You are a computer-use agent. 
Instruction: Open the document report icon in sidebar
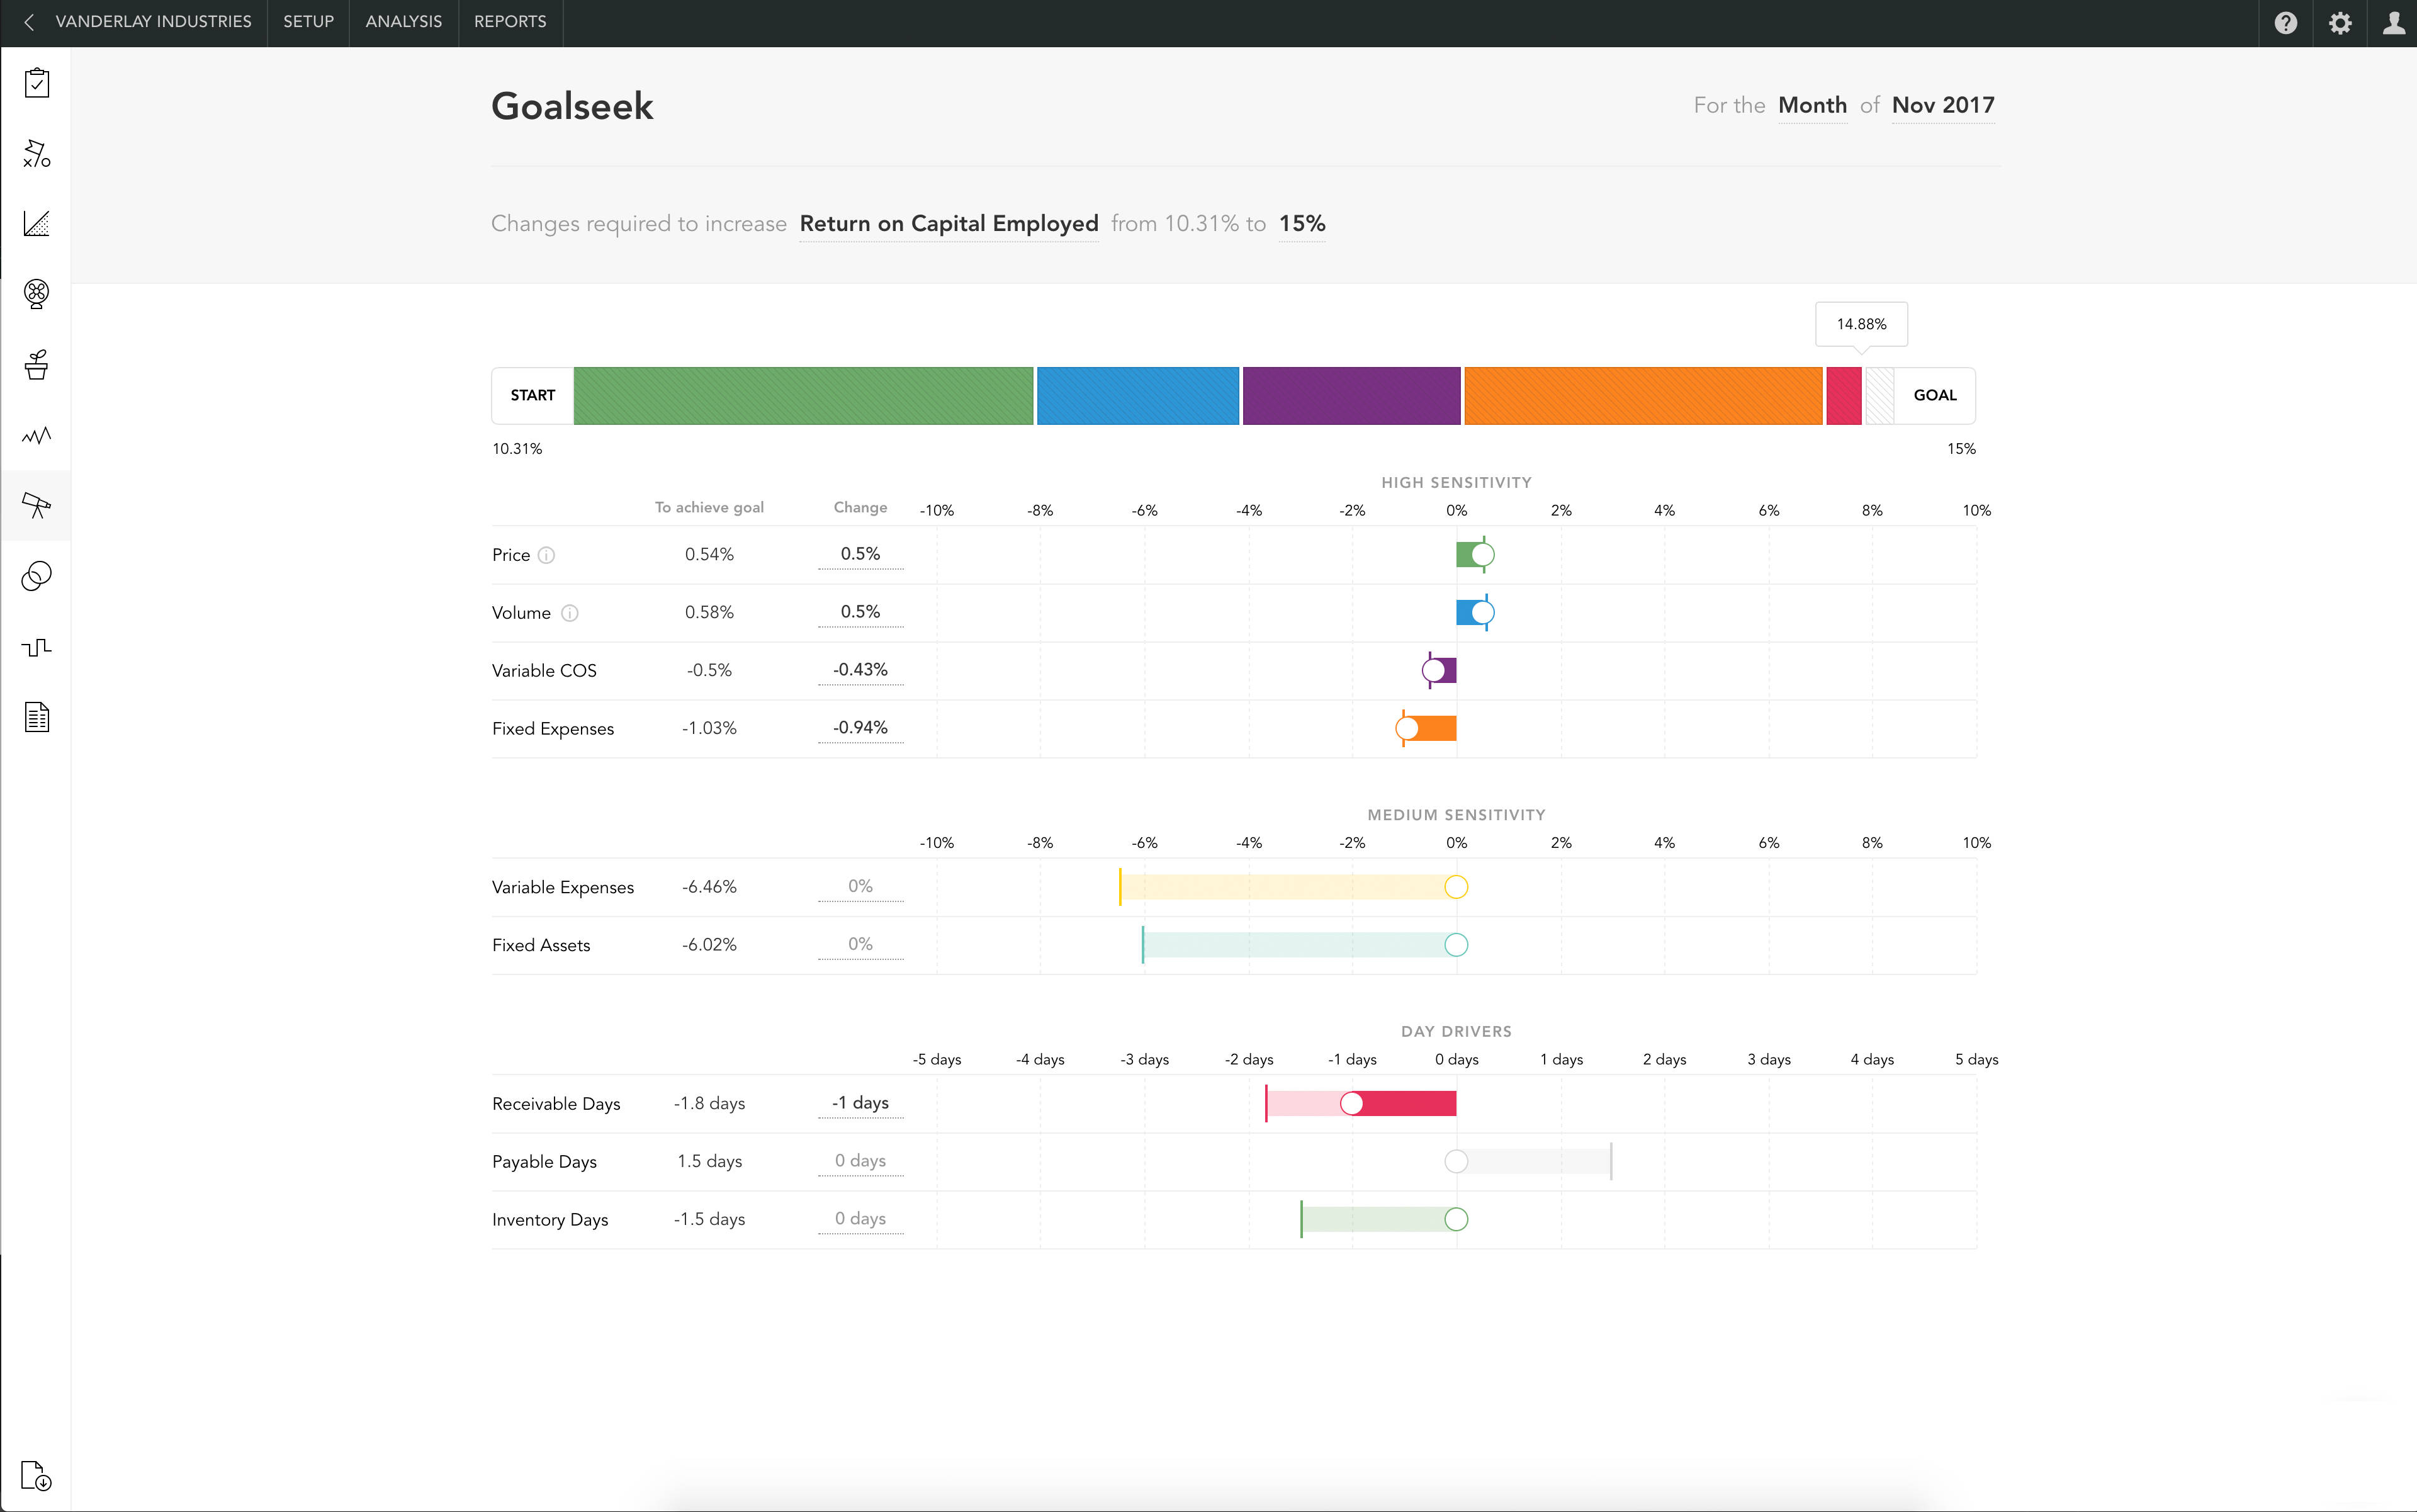coord(36,717)
